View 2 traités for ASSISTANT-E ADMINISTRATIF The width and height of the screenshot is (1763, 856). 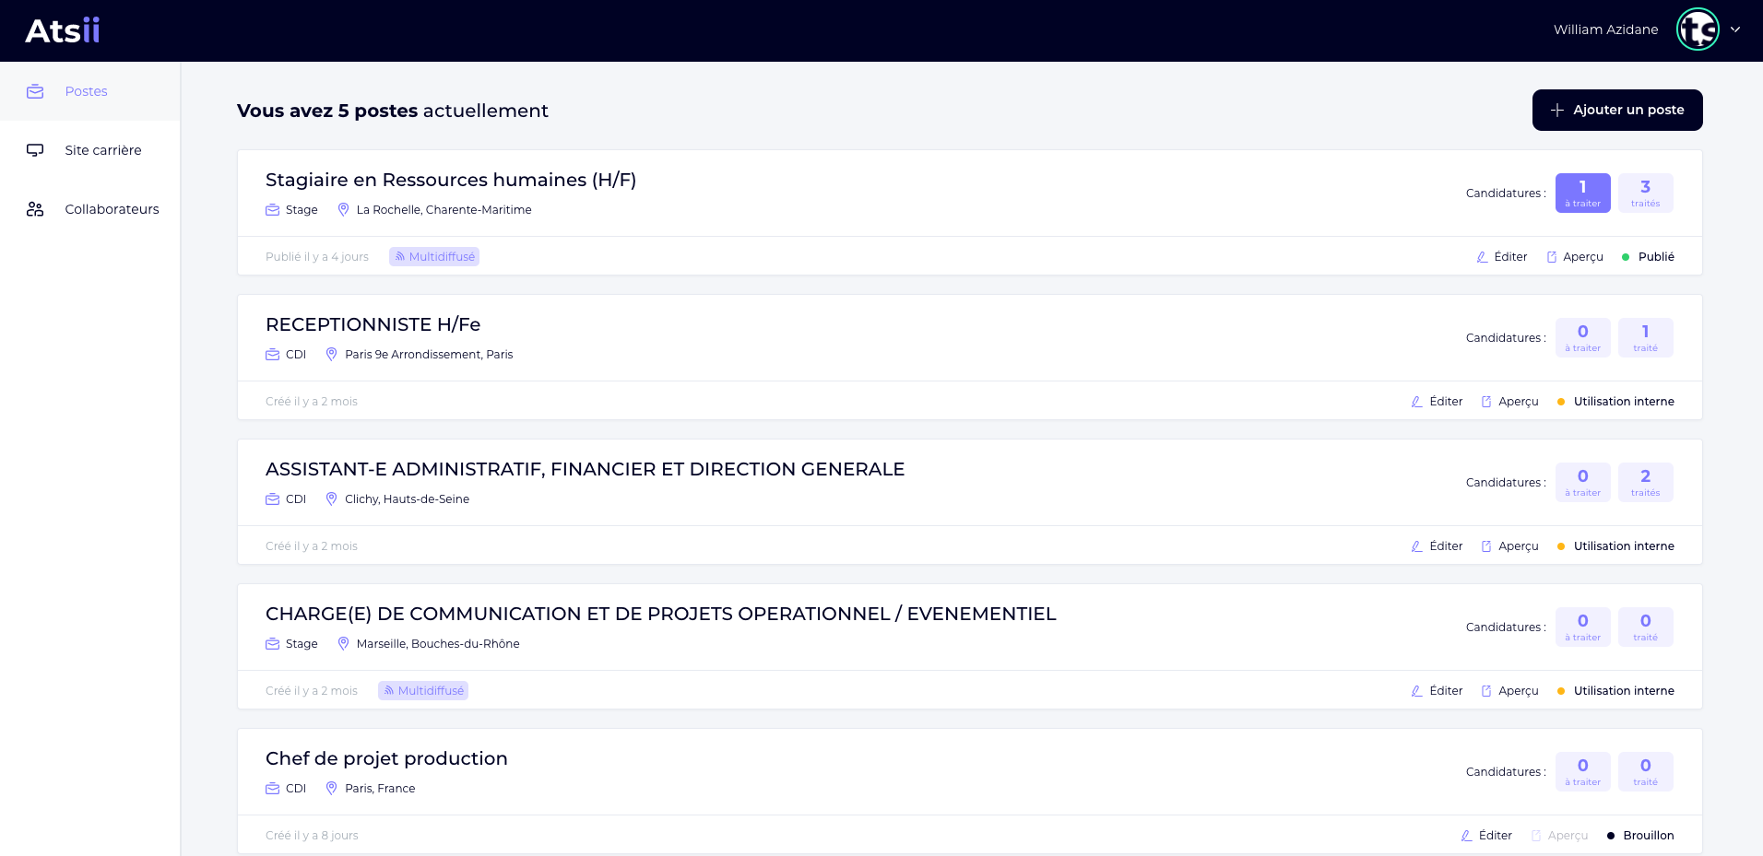pos(1645,482)
